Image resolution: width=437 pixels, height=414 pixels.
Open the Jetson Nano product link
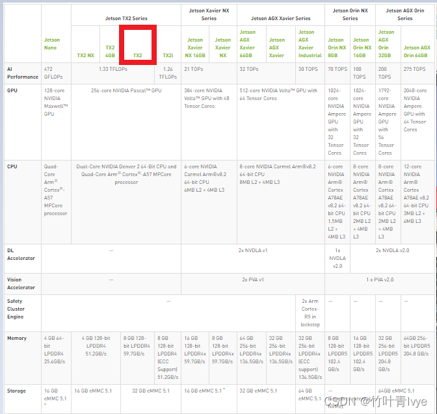pyautogui.click(x=52, y=44)
